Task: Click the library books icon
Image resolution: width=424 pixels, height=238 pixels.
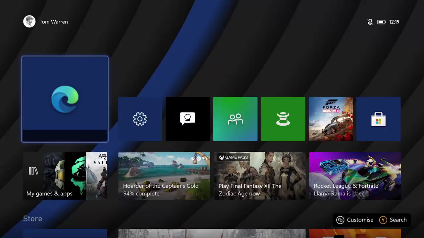Action: [33, 171]
